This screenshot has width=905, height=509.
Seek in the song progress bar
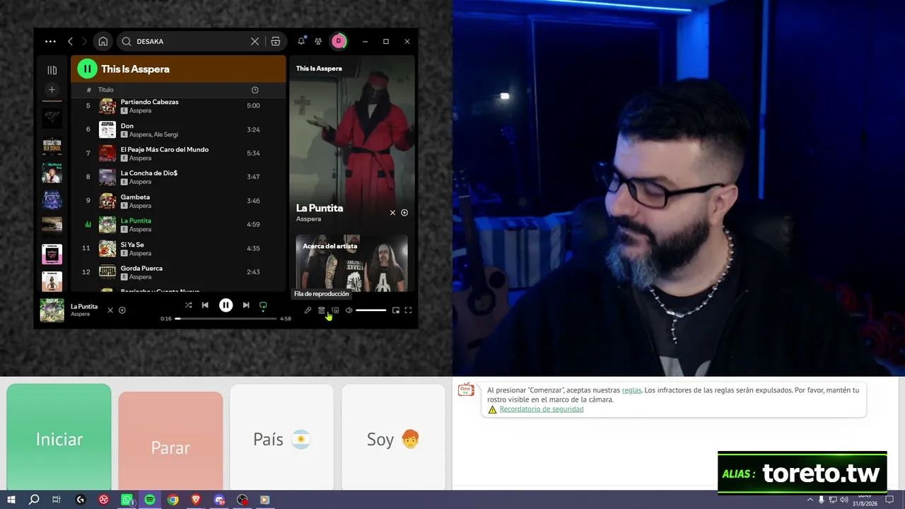coord(226,319)
